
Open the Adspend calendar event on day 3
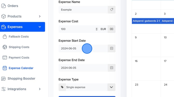tap(168, 21)
